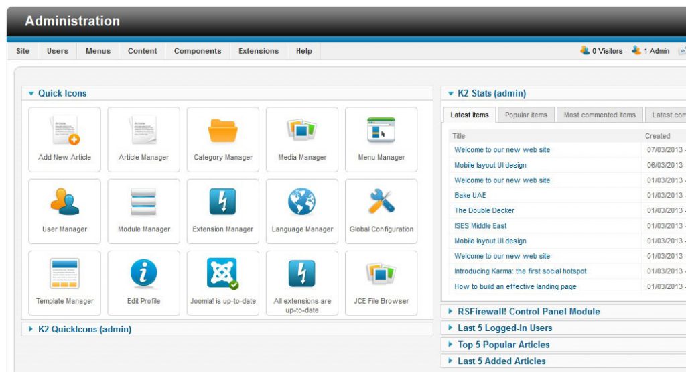Switch to the Latest items tab

coord(470,115)
